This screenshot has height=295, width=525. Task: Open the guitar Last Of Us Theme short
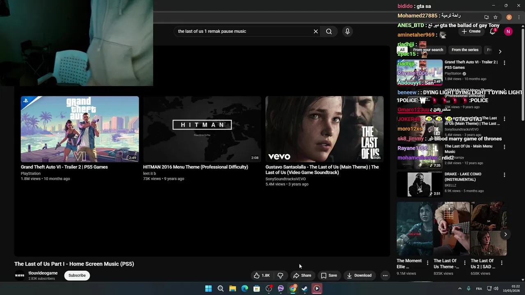(451, 229)
